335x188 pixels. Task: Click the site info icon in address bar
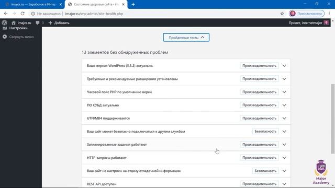click(x=33, y=14)
